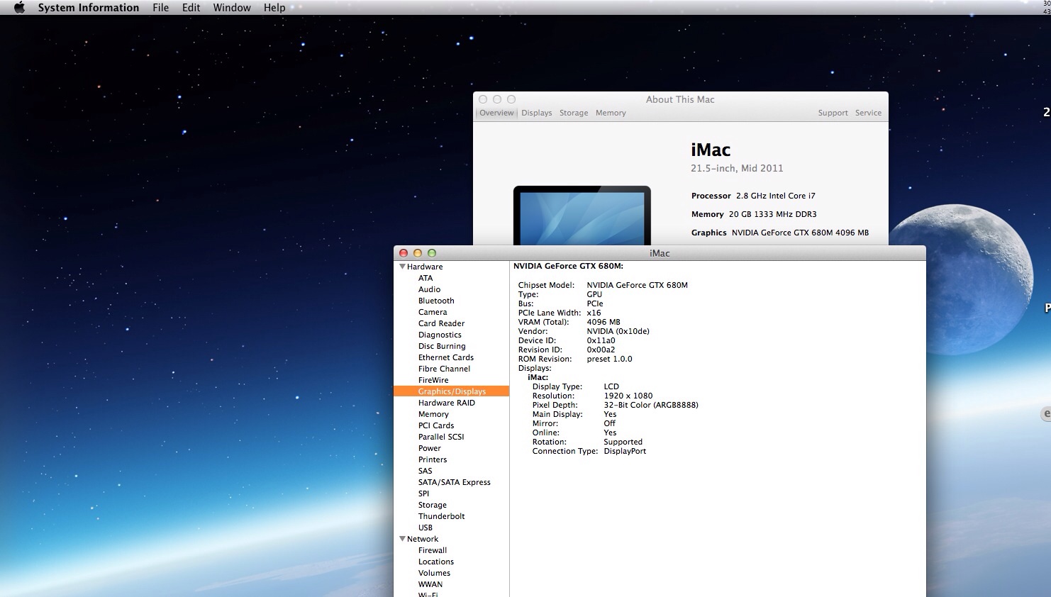Switch to Displays tab in About This Mac
This screenshot has height=597, width=1051.
tap(537, 113)
